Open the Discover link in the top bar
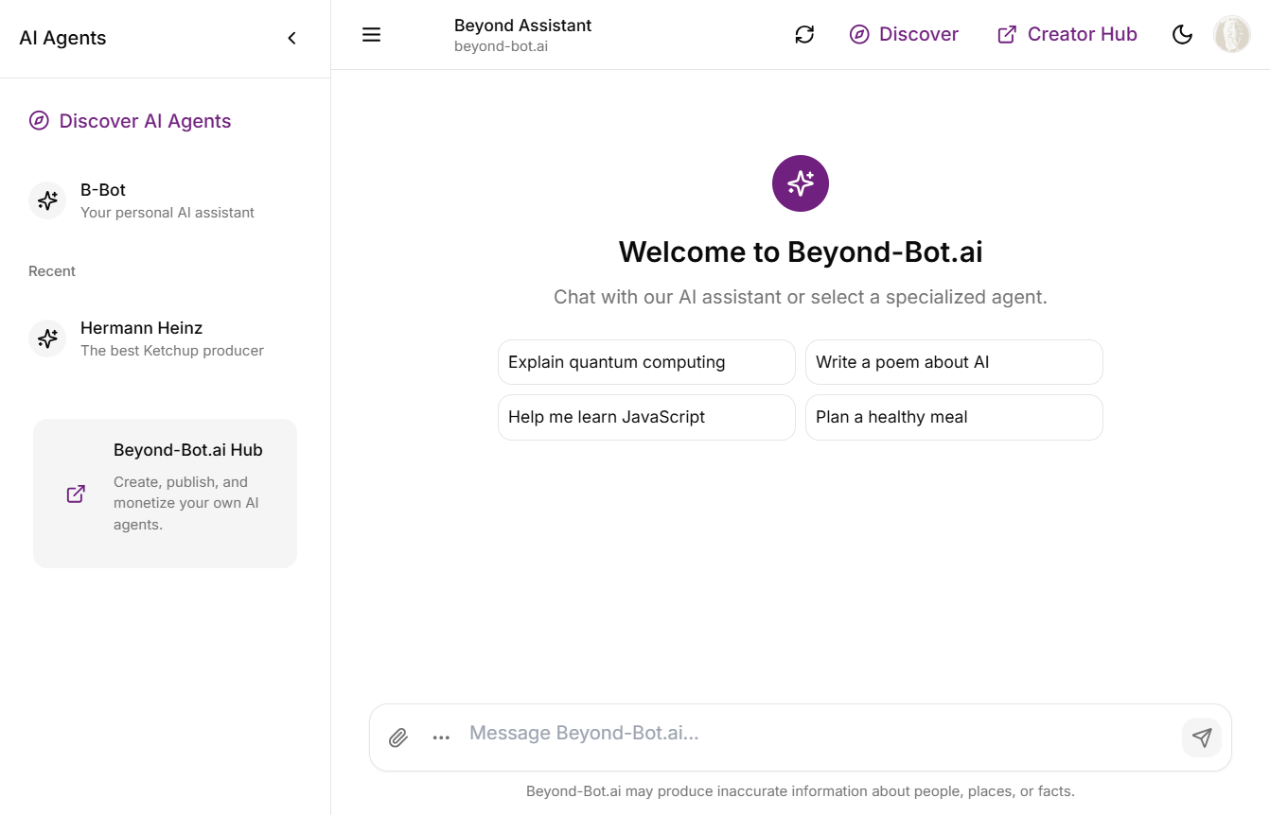The height and width of the screenshot is (815, 1270). coord(904,35)
